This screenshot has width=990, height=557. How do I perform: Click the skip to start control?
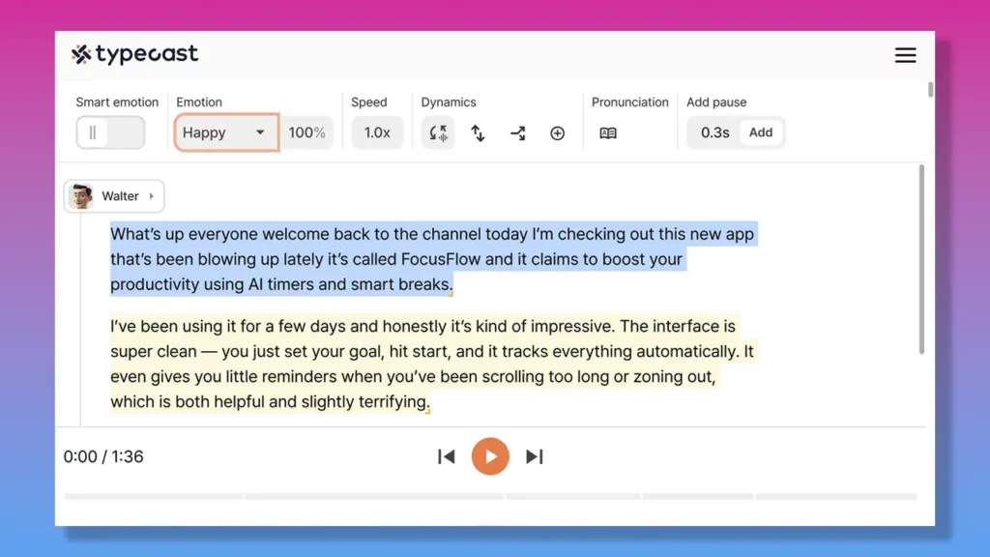click(446, 455)
